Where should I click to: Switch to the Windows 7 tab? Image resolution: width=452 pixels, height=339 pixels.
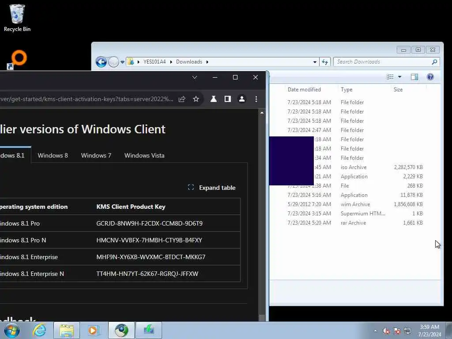pyautogui.click(x=96, y=155)
